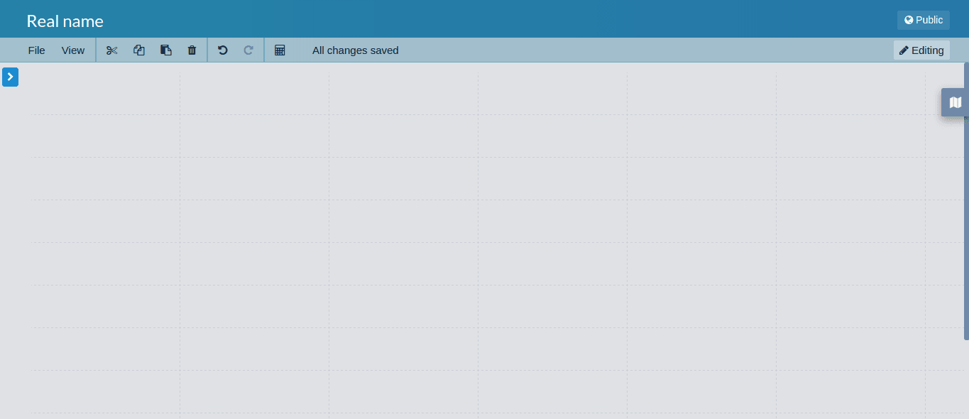Click the Public visibility button
The height and width of the screenshot is (419, 969).
pos(923,20)
